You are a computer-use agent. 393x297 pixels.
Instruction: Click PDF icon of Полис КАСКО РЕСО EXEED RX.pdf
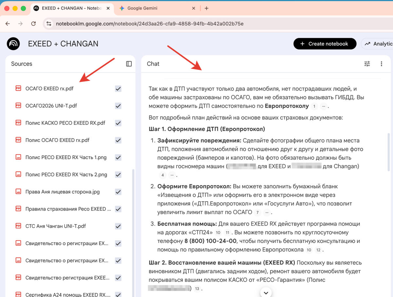point(18,123)
